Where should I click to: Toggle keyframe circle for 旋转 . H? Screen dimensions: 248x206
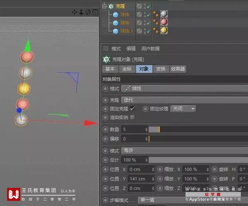click(x=215, y=169)
